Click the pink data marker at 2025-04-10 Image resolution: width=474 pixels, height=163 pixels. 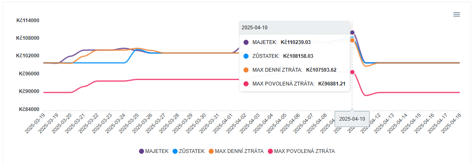[352, 72]
